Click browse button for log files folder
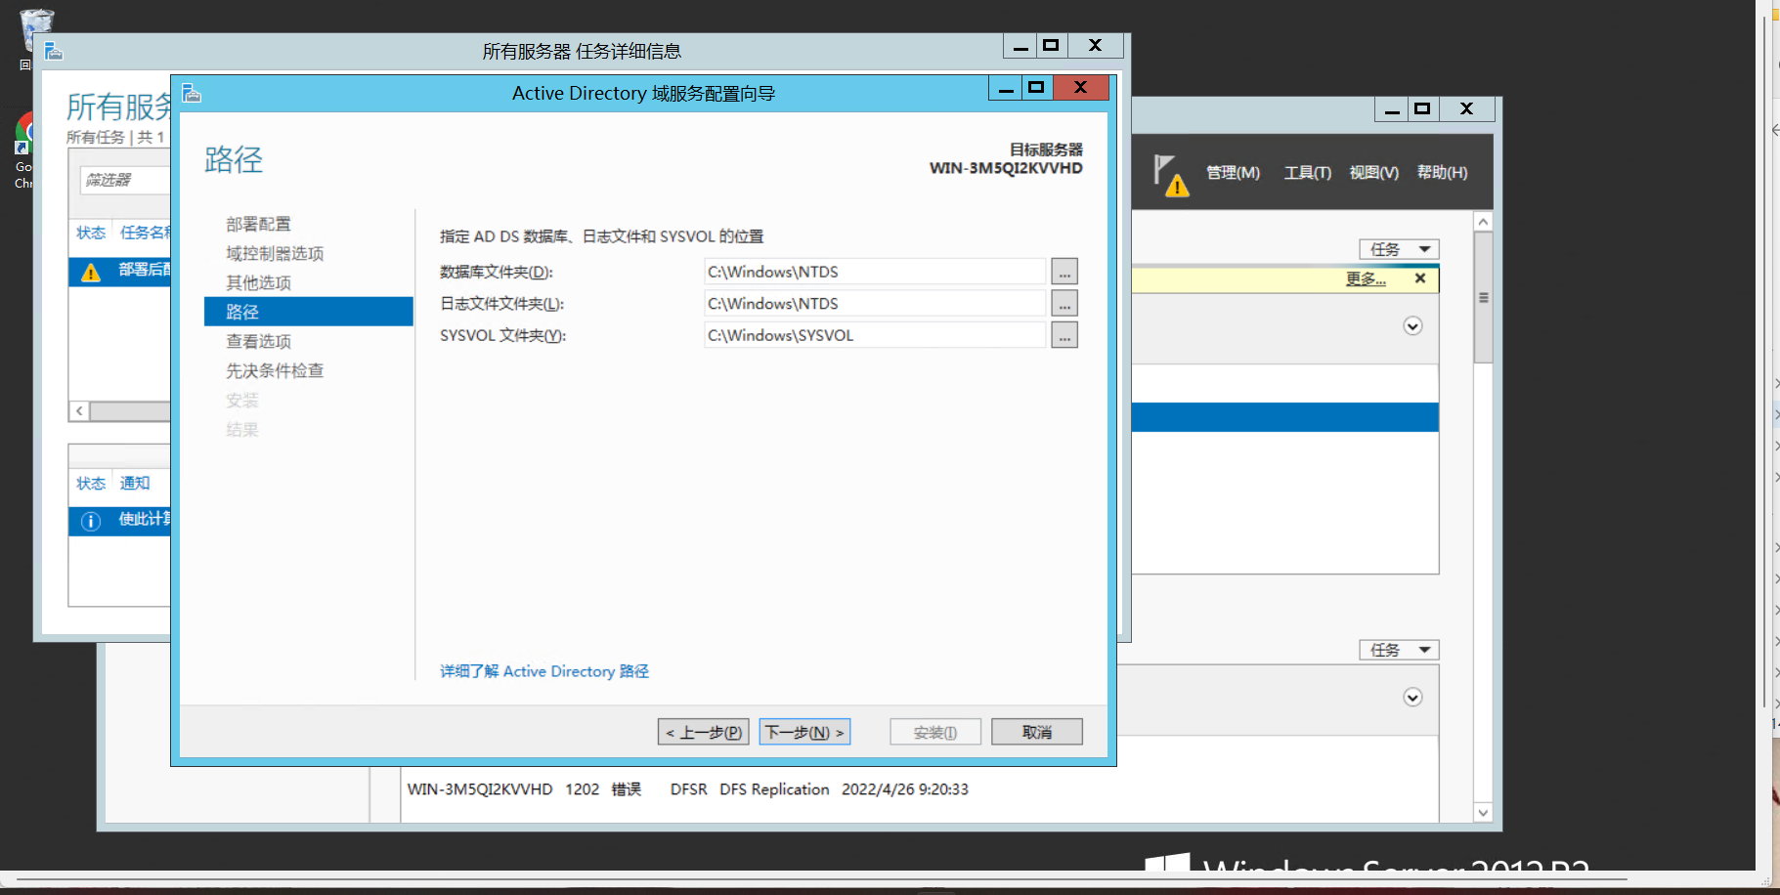Image resolution: width=1780 pixels, height=895 pixels. tap(1064, 304)
